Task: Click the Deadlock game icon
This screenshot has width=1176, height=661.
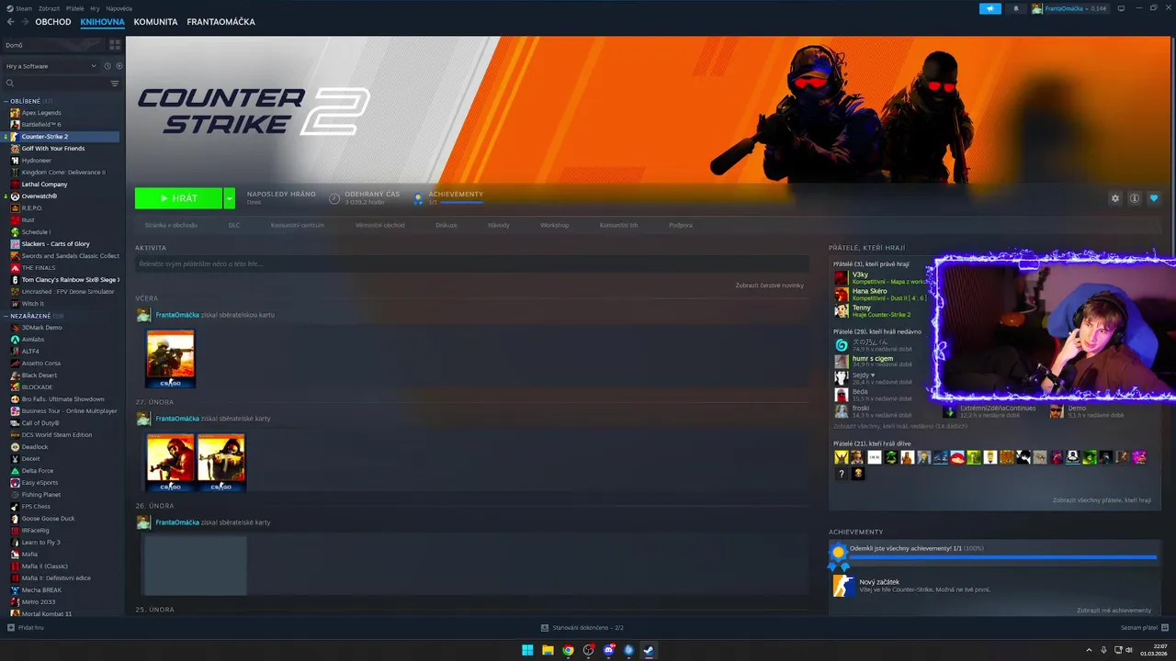Action: tap(15, 447)
